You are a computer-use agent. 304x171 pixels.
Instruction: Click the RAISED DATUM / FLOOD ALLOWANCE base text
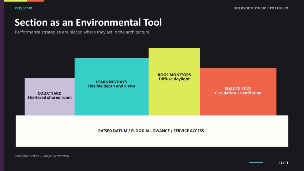click(x=151, y=131)
